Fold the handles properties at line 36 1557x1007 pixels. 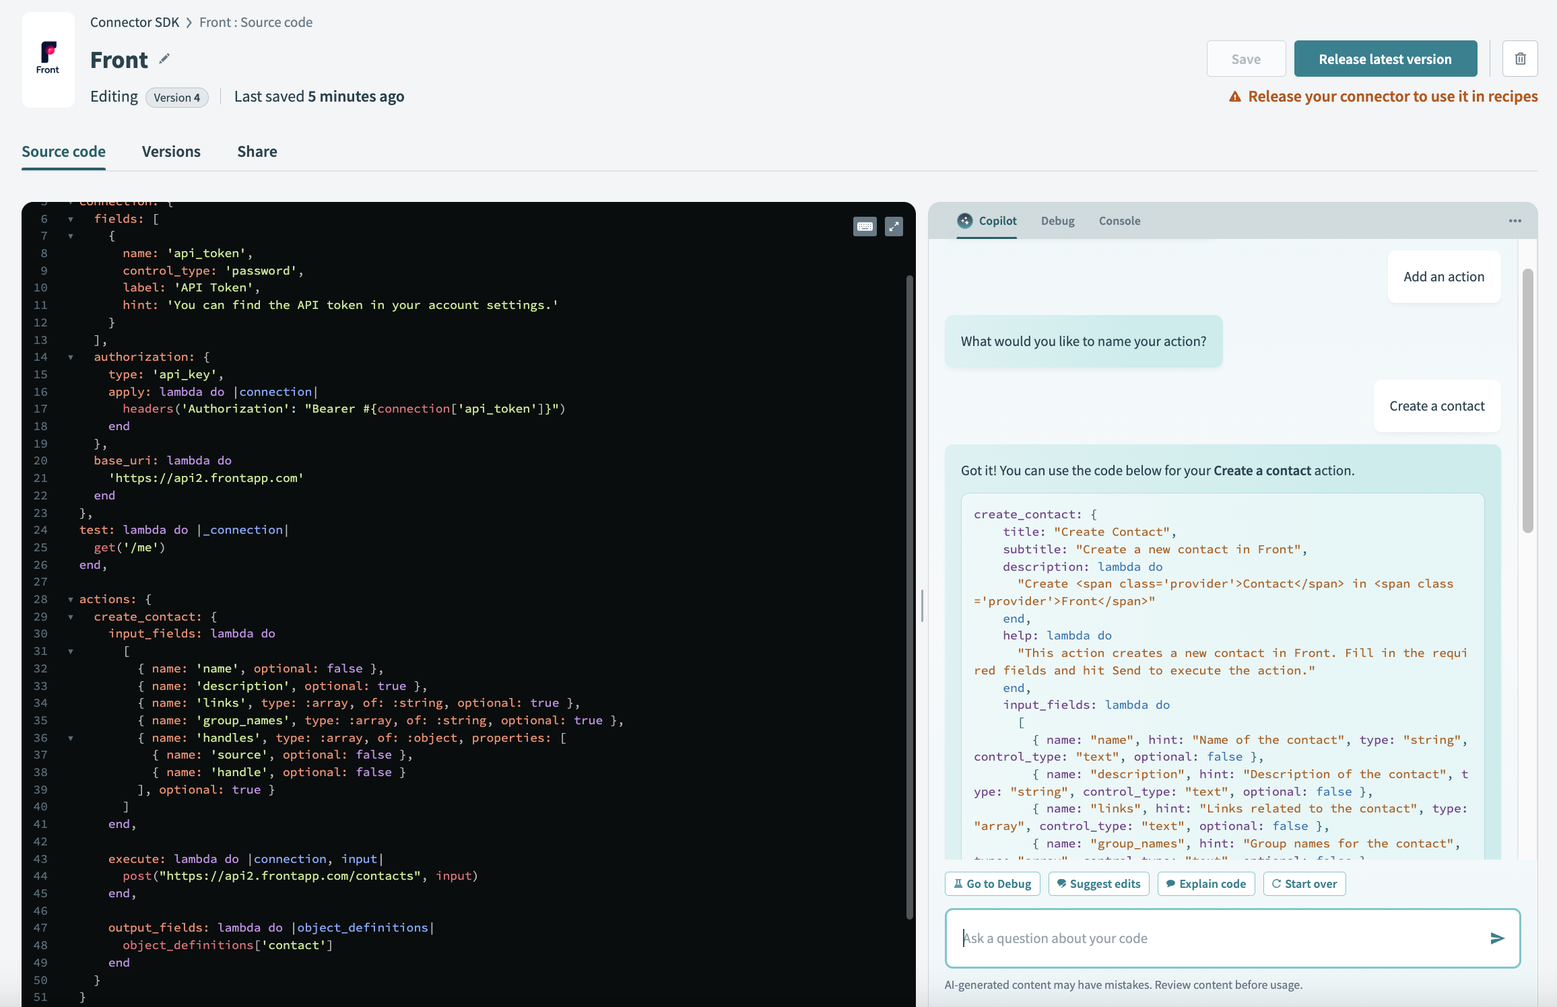point(71,738)
